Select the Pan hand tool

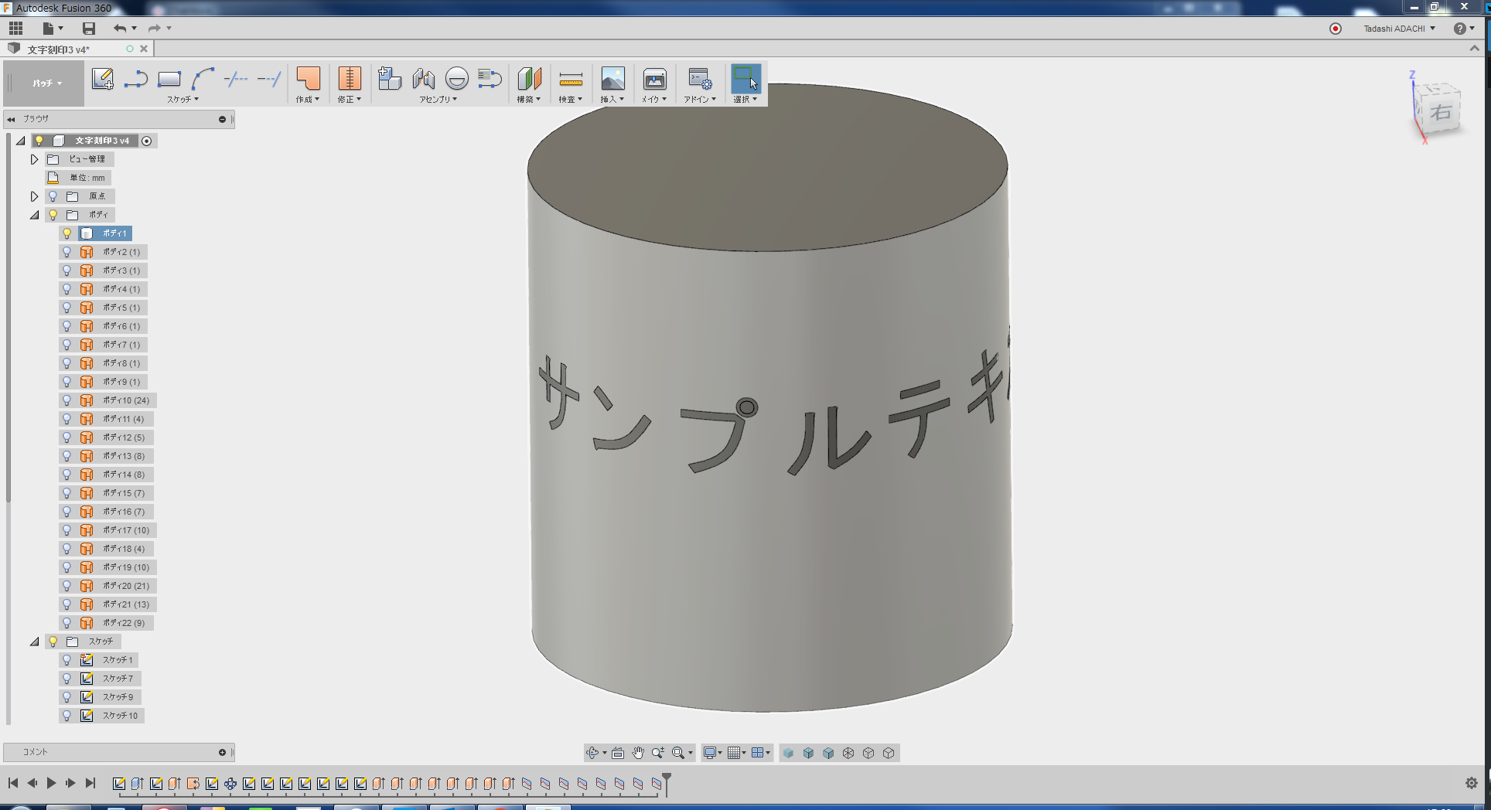click(638, 753)
